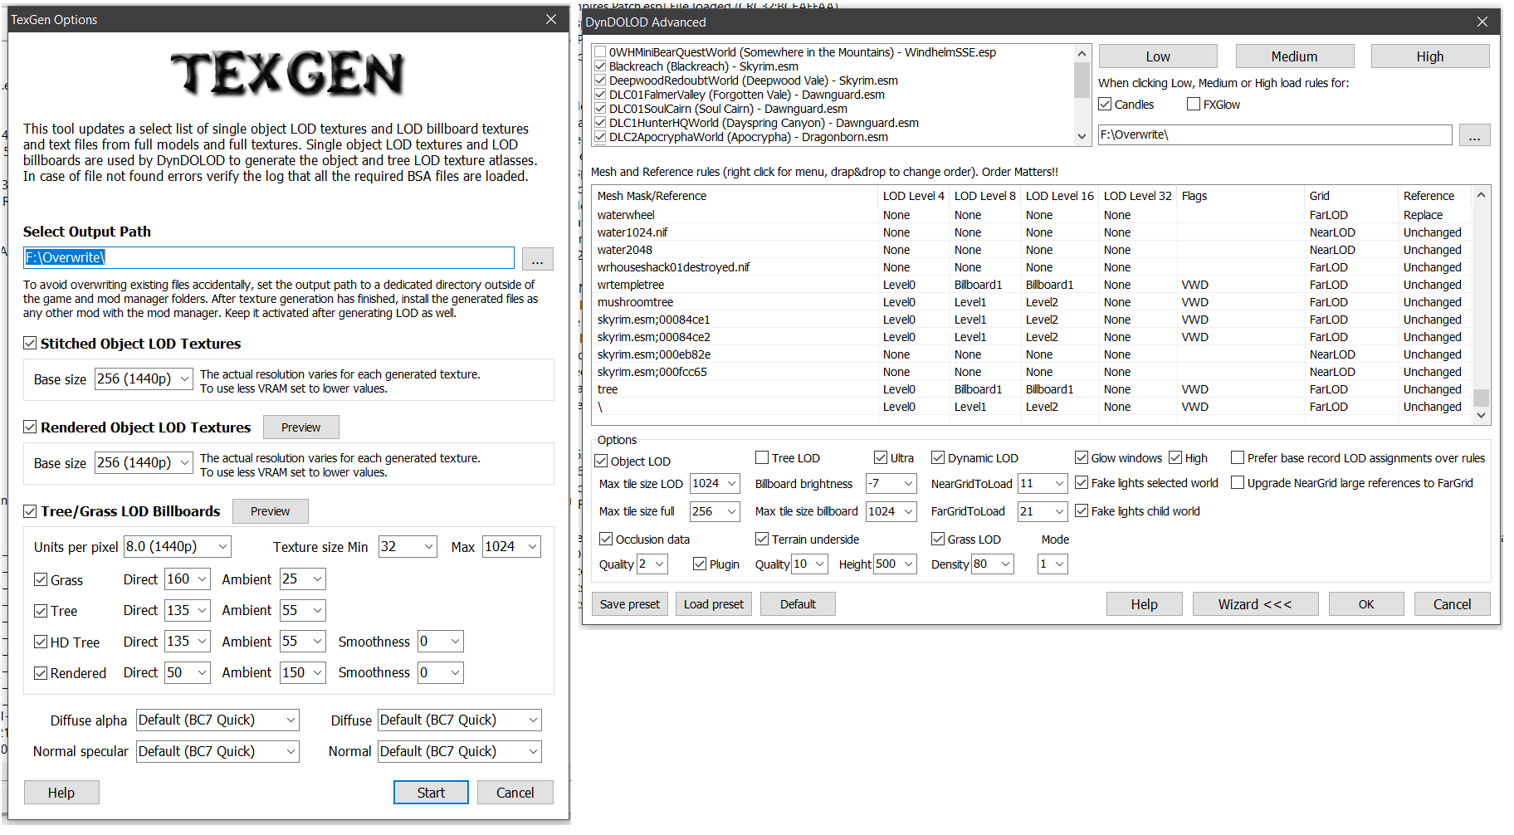Browse for DynDOLOD output path
The width and height of the screenshot is (1514, 835).
[x=1474, y=135]
